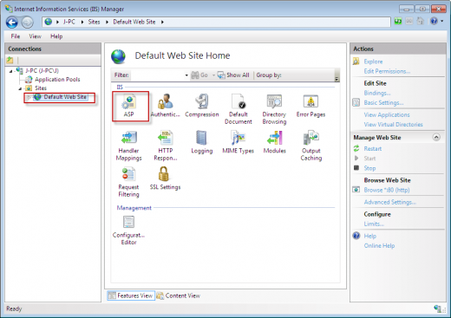Screen dimensions: 451x318
Task: Click the help question mark toolbar icon
Action: coord(434,21)
